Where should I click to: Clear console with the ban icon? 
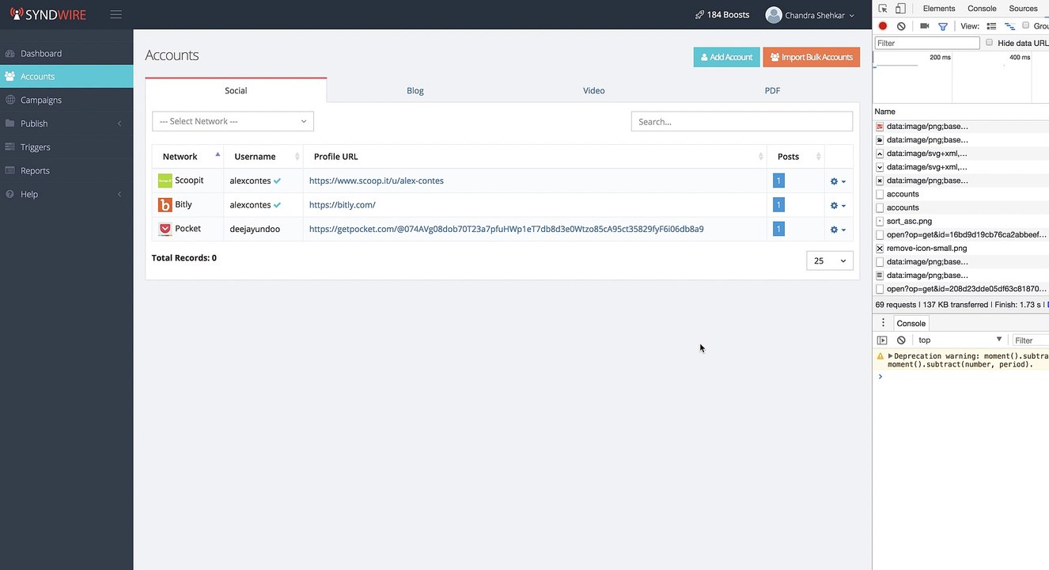[901, 340]
